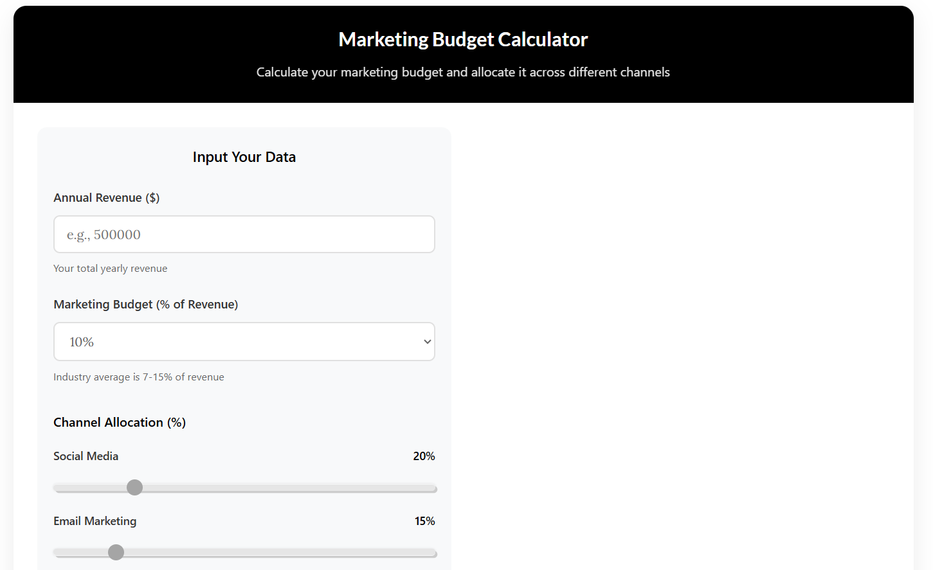This screenshot has width=933, height=570.
Task: Click the Email Marketing label
Action: click(x=95, y=521)
